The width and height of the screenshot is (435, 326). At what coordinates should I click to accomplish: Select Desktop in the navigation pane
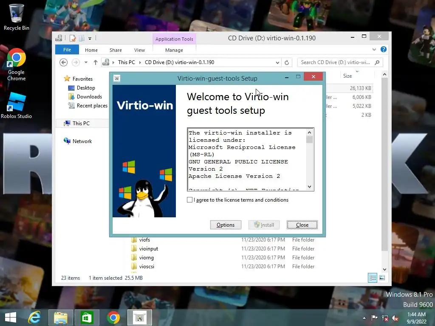click(86, 87)
